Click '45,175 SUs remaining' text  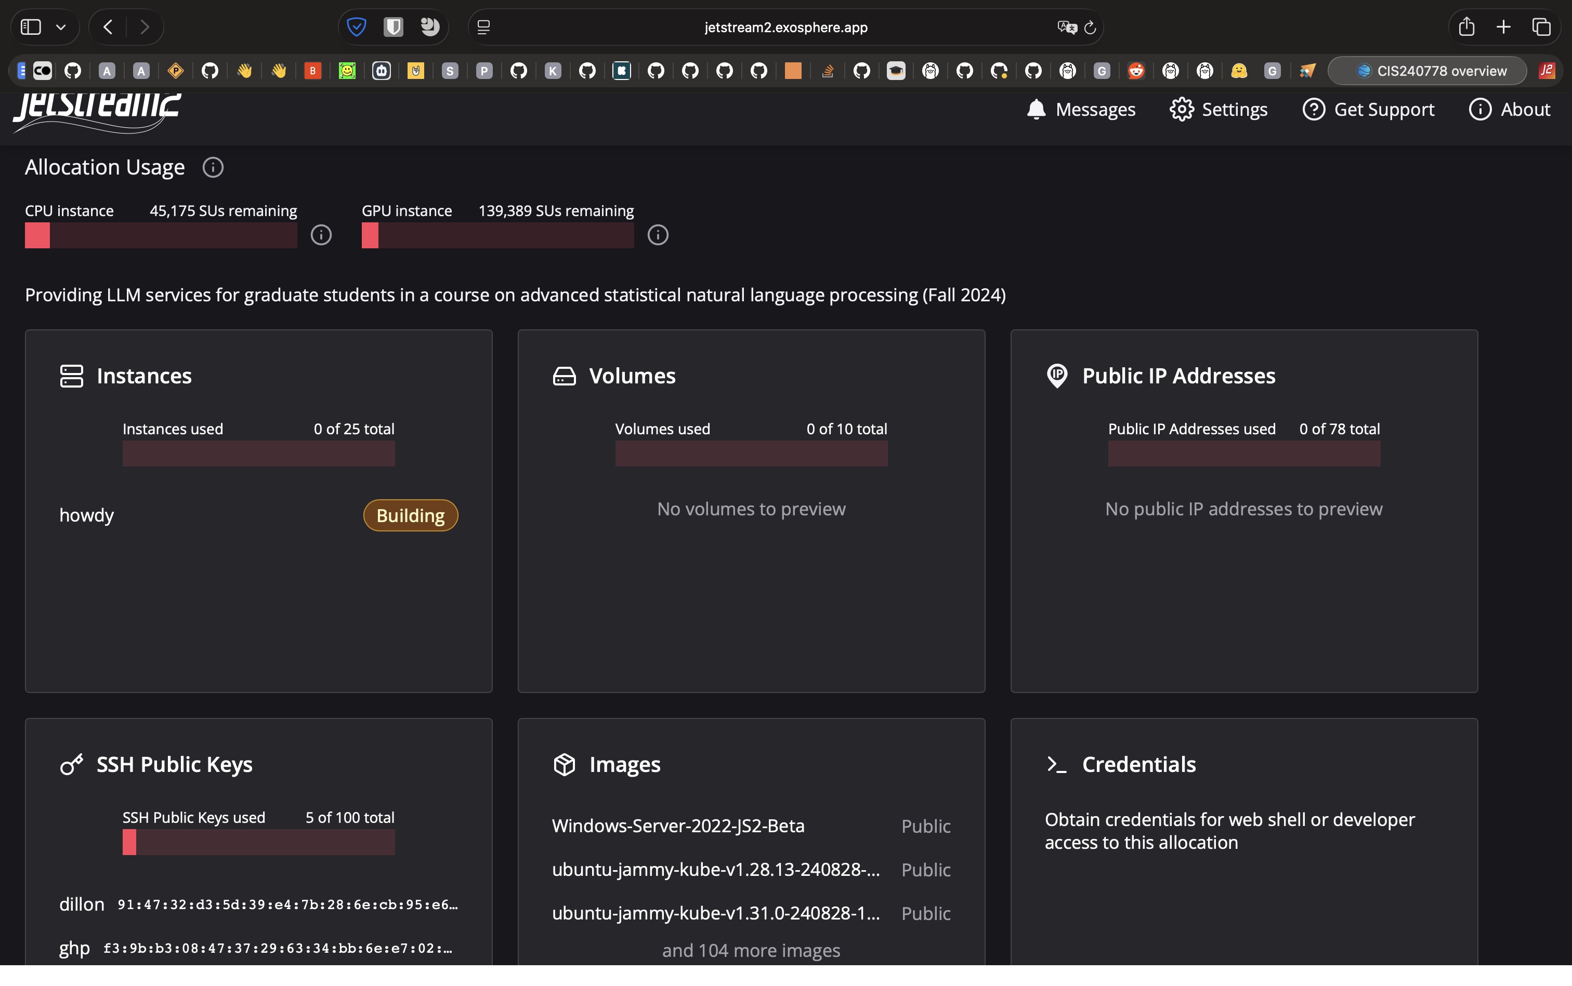point(223,210)
